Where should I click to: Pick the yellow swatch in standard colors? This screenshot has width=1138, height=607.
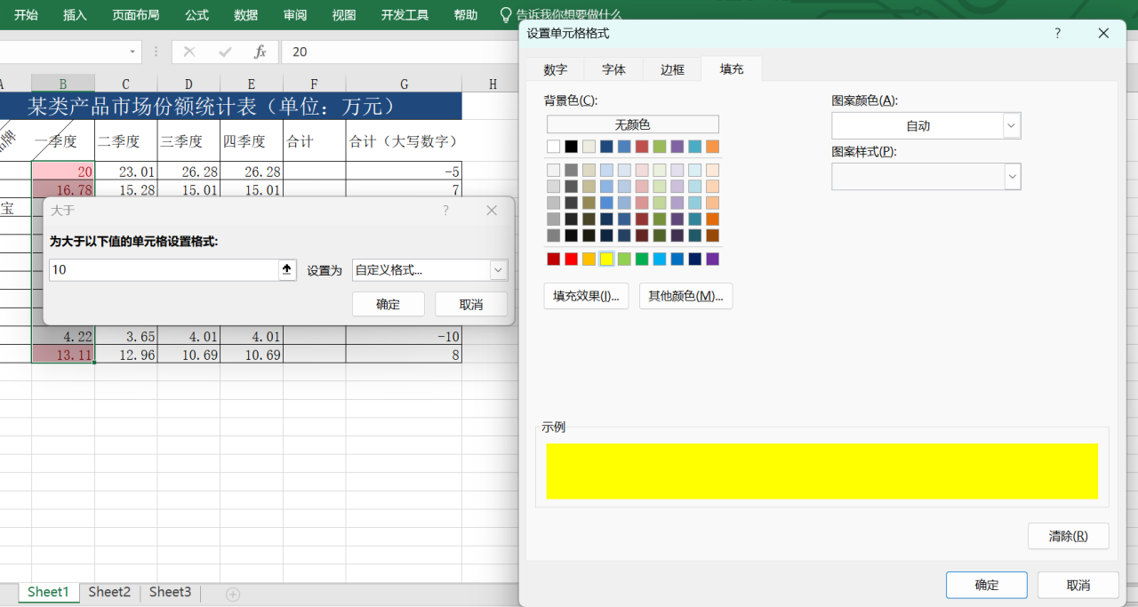(x=606, y=259)
